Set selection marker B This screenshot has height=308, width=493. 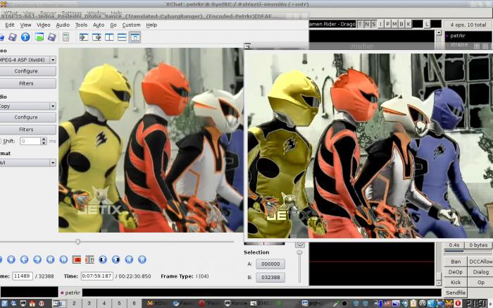pyautogui.click(x=90, y=259)
